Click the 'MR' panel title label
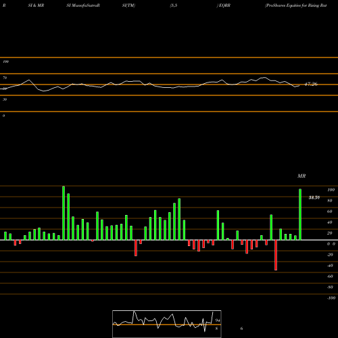The width and height of the screenshot is (338, 338). pyautogui.click(x=301, y=176)
